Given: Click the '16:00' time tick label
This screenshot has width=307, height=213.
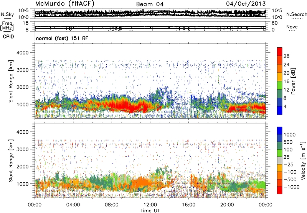Looking at the screenshot, I should (x=188, y=205).
